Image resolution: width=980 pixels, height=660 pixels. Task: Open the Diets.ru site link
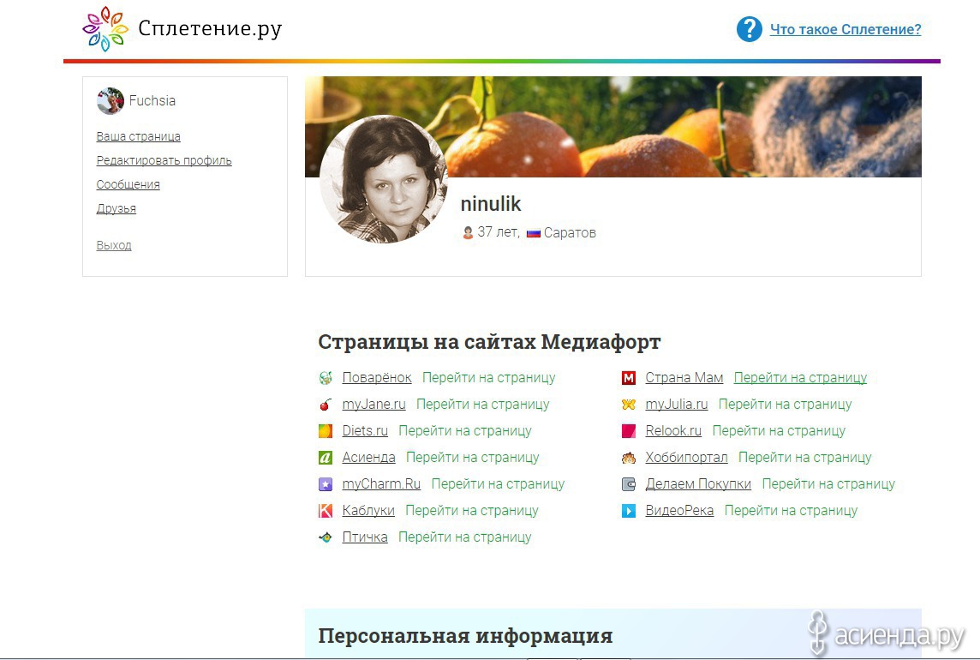(365, 431)
